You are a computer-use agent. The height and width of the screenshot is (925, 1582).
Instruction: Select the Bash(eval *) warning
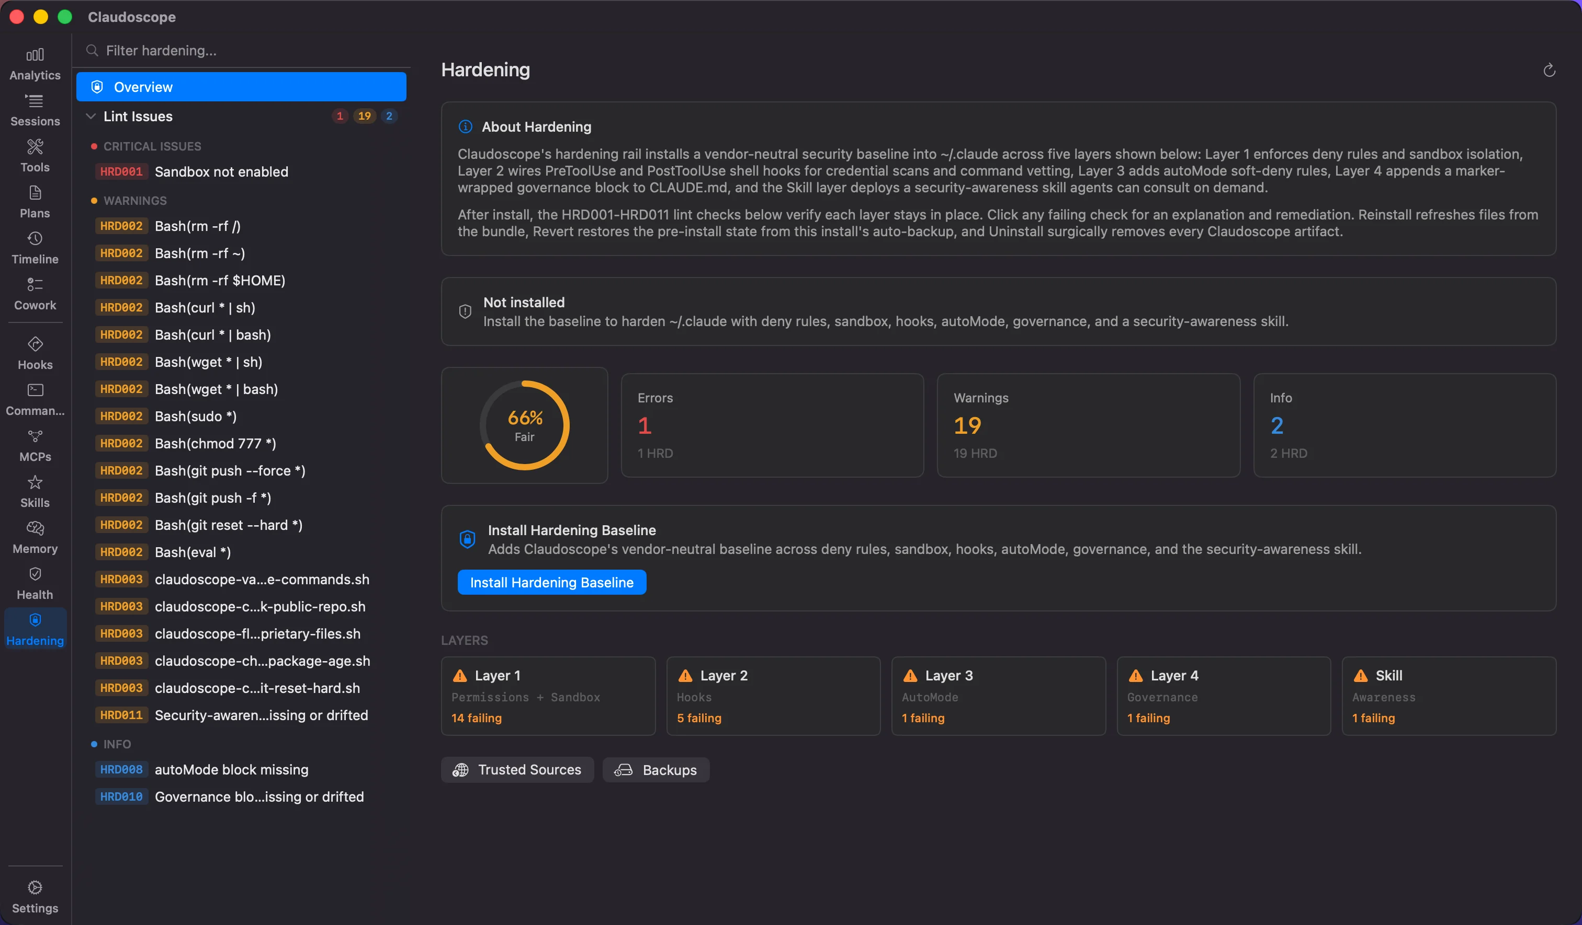241,552
